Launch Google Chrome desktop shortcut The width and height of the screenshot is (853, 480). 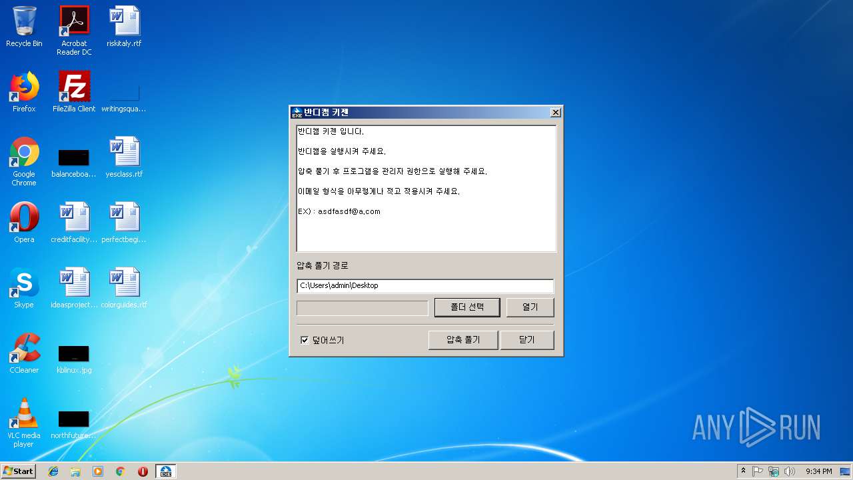click(x=24, y=161)
